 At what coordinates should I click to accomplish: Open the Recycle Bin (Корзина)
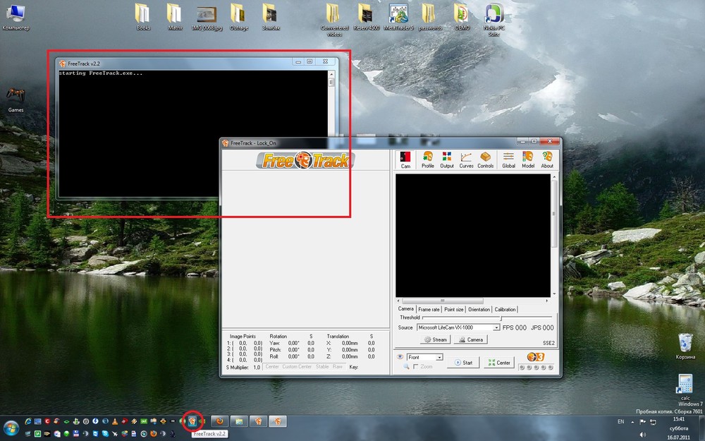(685, 346)
